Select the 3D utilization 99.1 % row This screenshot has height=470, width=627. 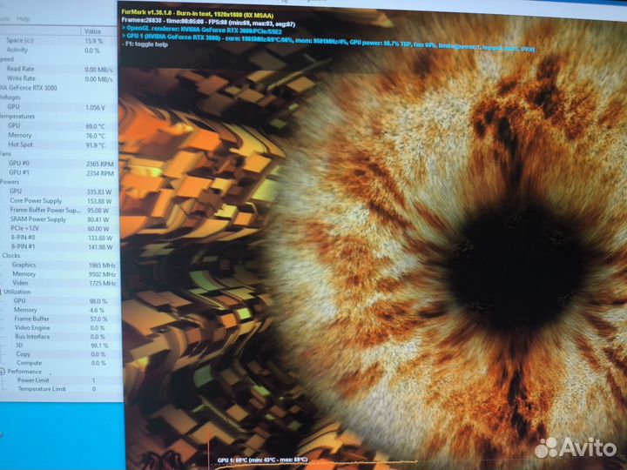click(59, 345)
